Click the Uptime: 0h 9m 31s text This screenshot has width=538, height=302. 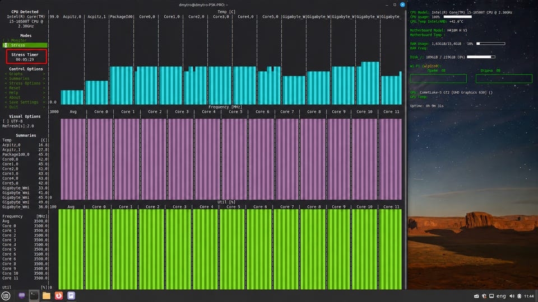426,106
